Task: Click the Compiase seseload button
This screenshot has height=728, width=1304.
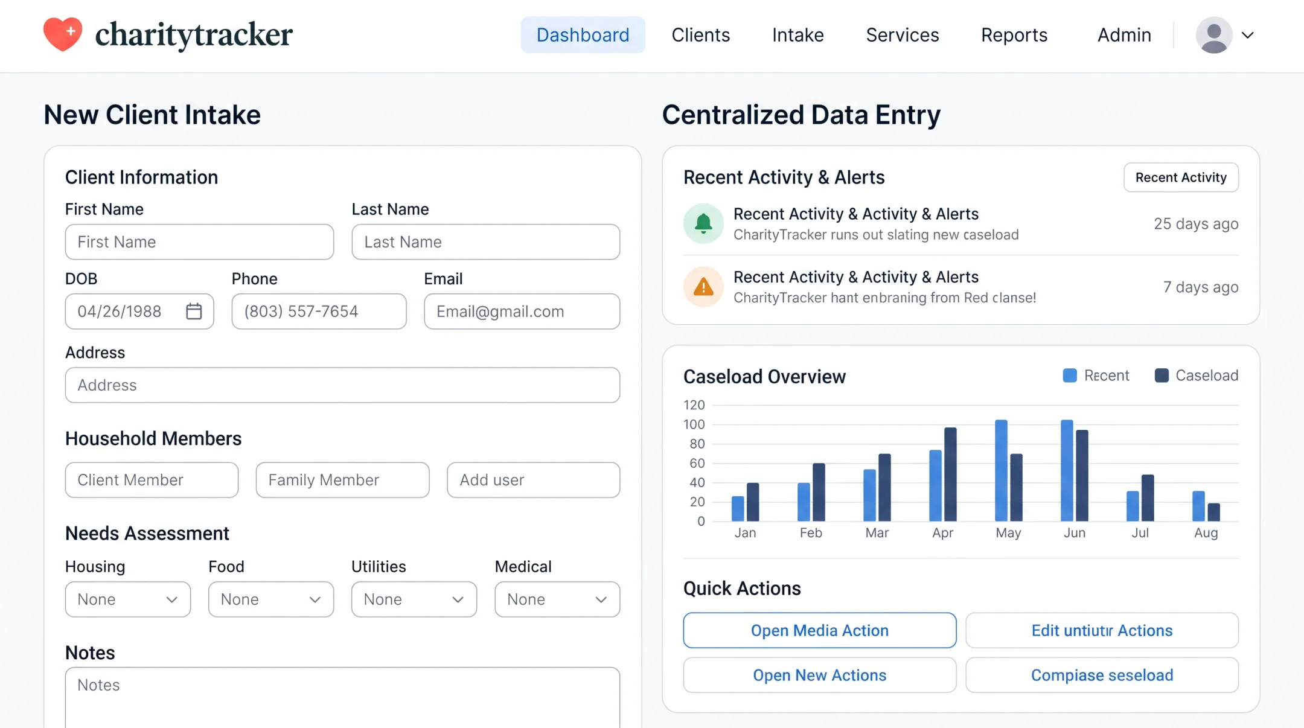Action: click(1102, 675)
